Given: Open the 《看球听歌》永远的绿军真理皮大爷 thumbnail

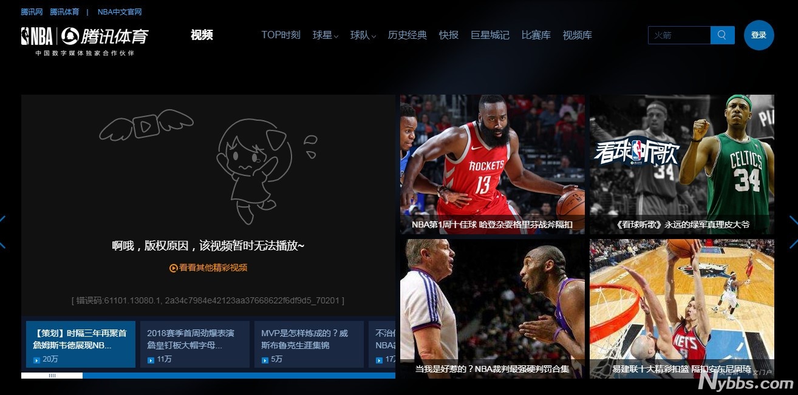Looking at the screenshot, I should 682,164.
